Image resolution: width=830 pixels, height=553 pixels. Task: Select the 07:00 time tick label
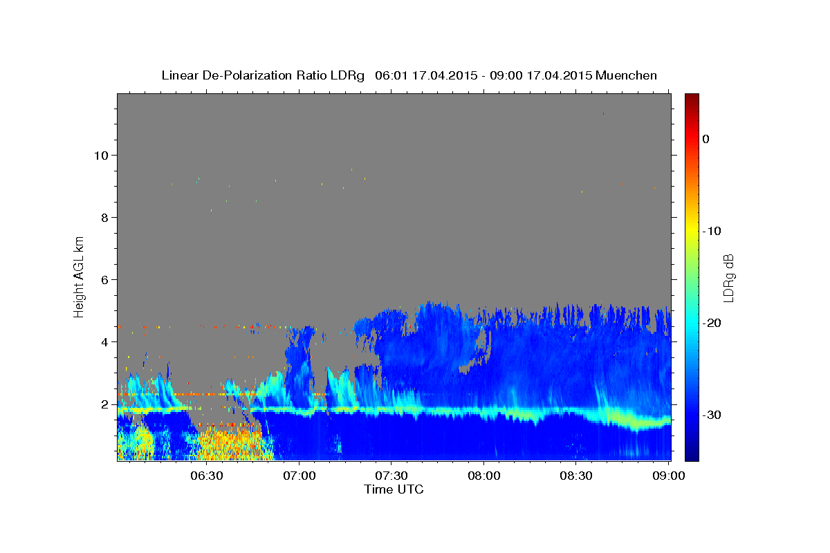(x=299, y=476)
